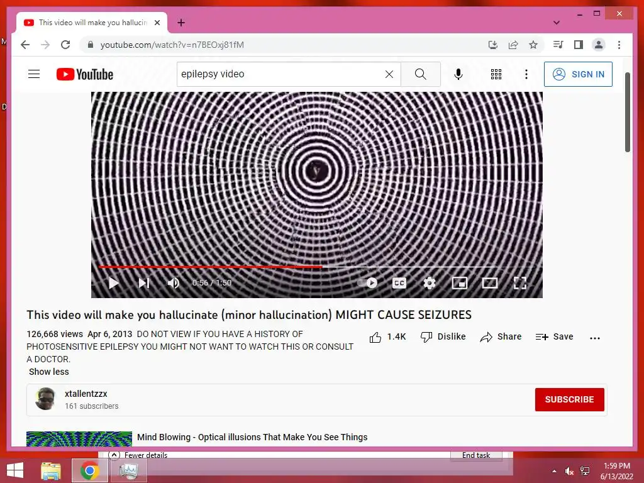The width and height of the screenshot is (644, 483).
Task: Collapse description with Show less
Action: pyautogui.click(x=49, y=372)
